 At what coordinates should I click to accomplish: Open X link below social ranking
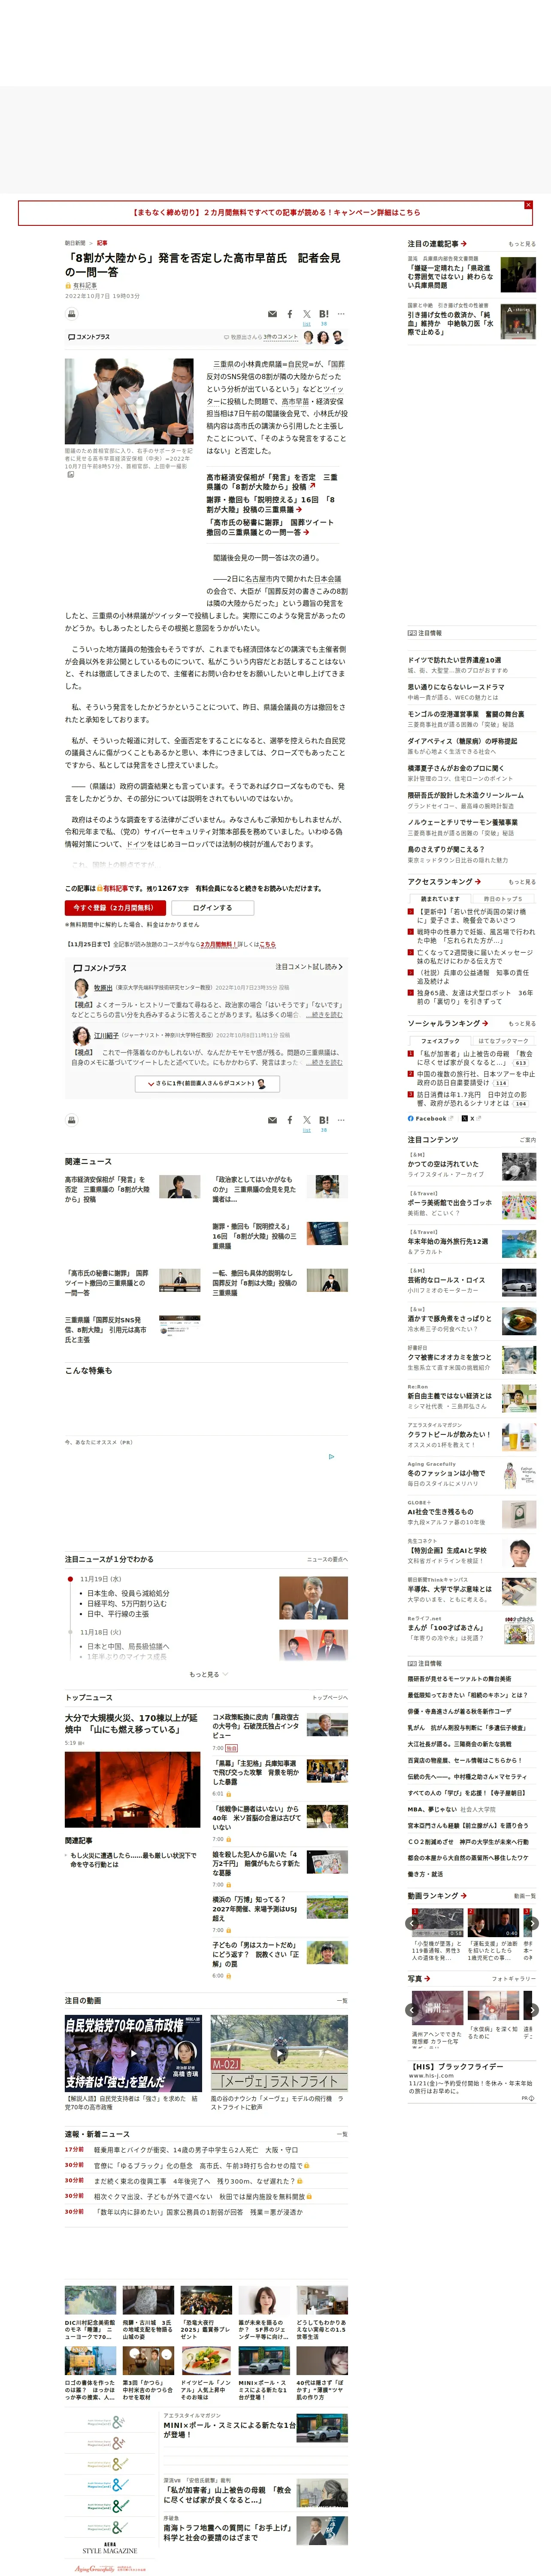coord(472,1119)
